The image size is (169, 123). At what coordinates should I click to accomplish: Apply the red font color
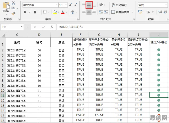click(x=63, y=12)
